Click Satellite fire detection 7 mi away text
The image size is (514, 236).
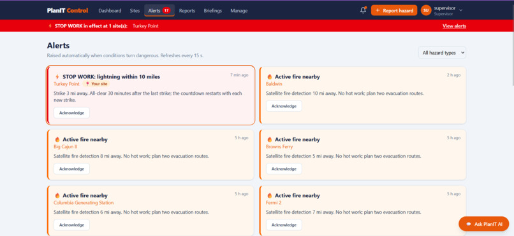(344, 212)
